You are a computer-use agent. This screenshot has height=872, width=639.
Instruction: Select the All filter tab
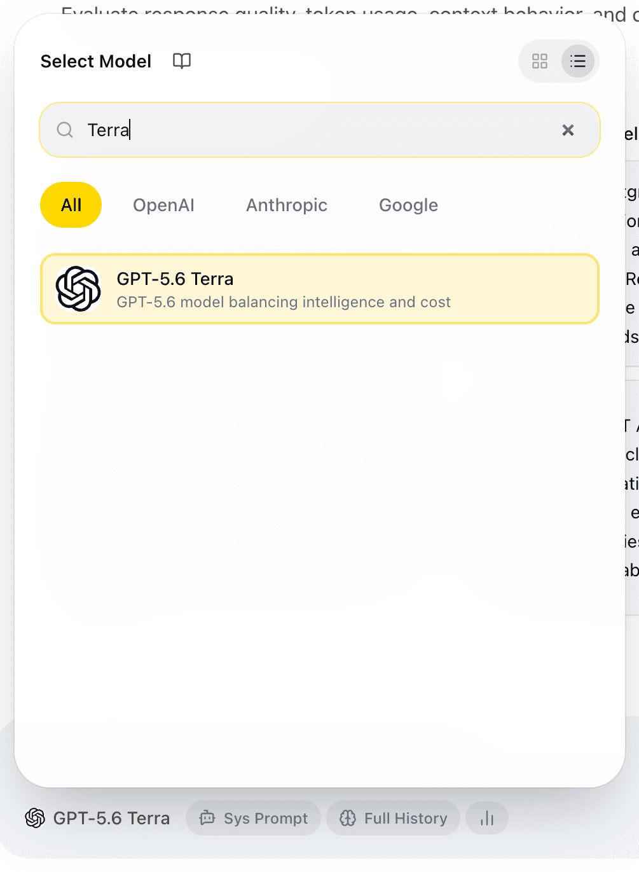[71, 205]
